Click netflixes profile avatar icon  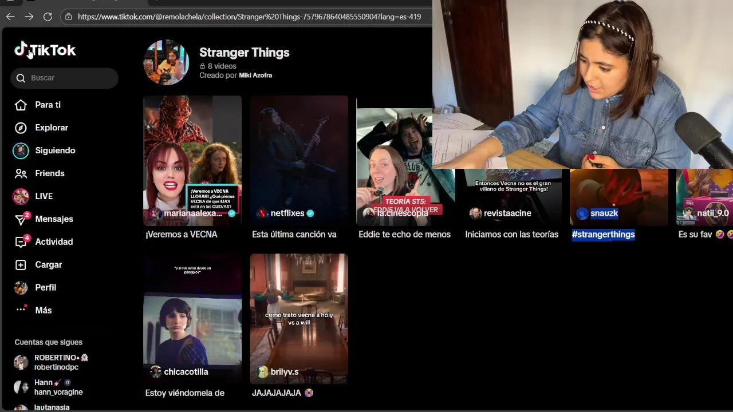262,213
